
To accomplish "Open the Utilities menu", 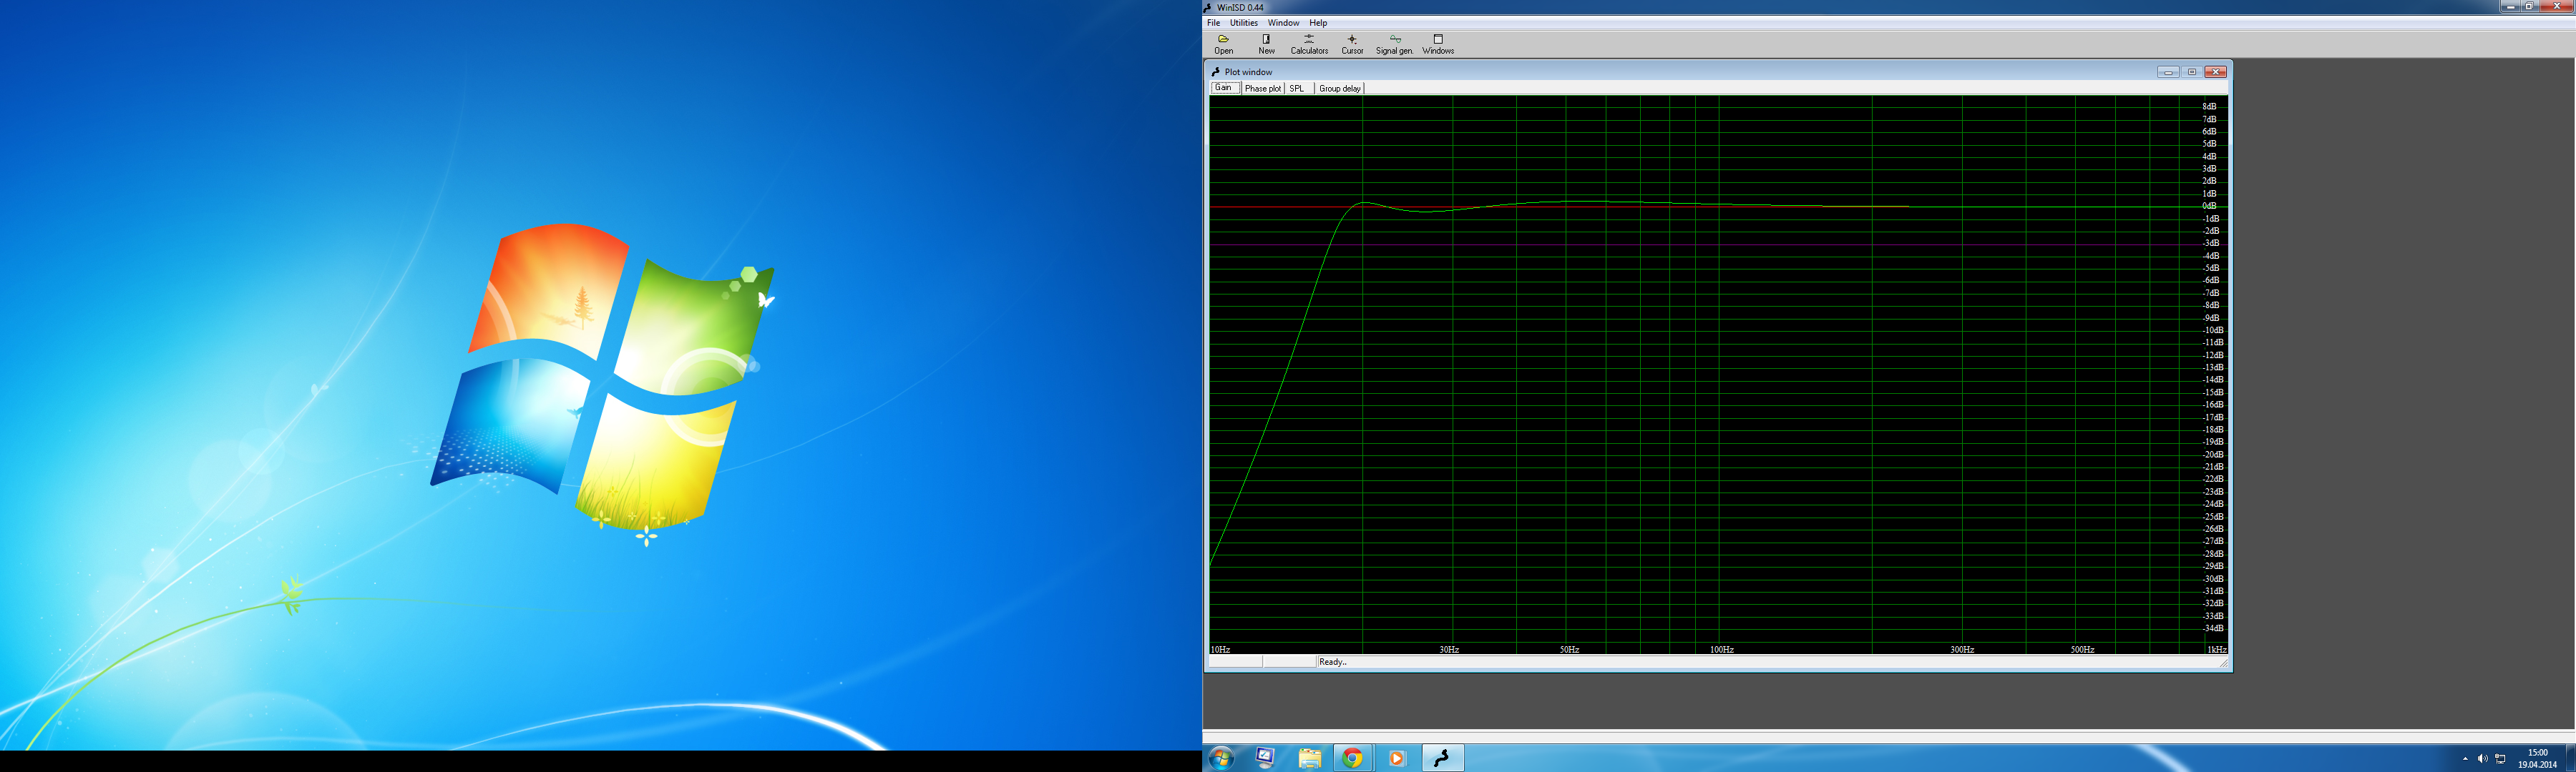I will 1243,23.
